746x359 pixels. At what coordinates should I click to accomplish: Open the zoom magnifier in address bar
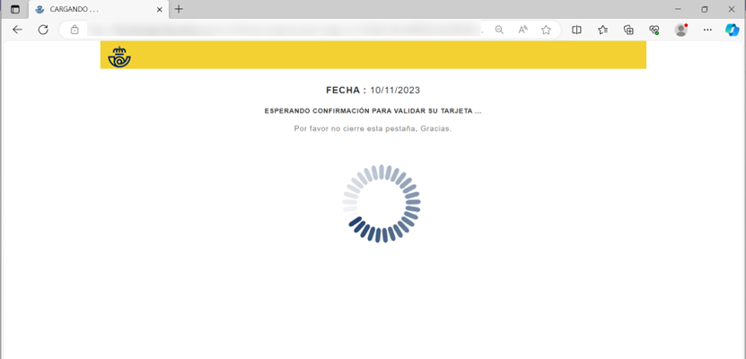pyautogui.click(x=499, y=30)
